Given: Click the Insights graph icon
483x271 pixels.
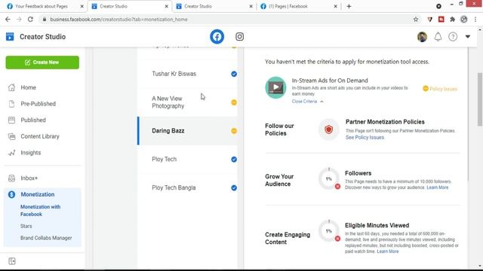Looking at the screenshot, I should coord(12,153).
